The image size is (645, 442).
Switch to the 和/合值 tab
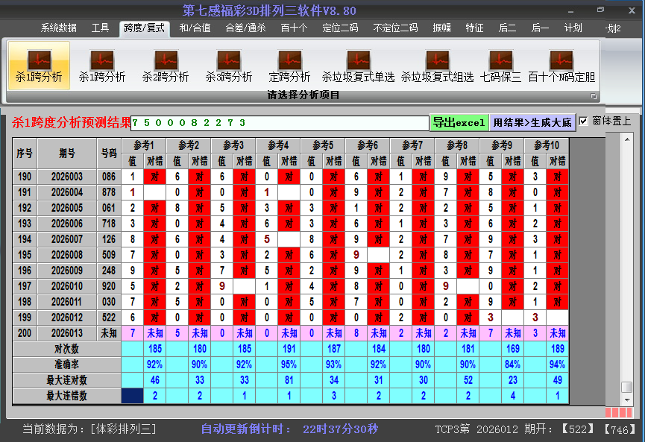[x=194, y=27]
